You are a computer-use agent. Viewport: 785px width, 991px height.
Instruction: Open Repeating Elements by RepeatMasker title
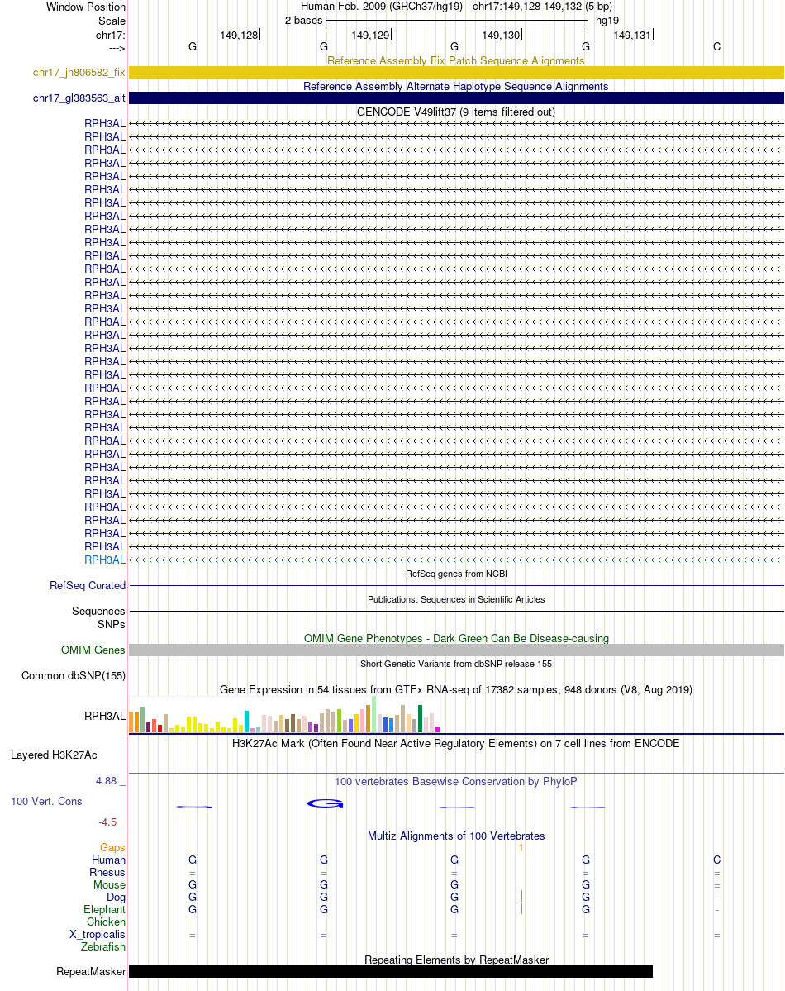456,960
